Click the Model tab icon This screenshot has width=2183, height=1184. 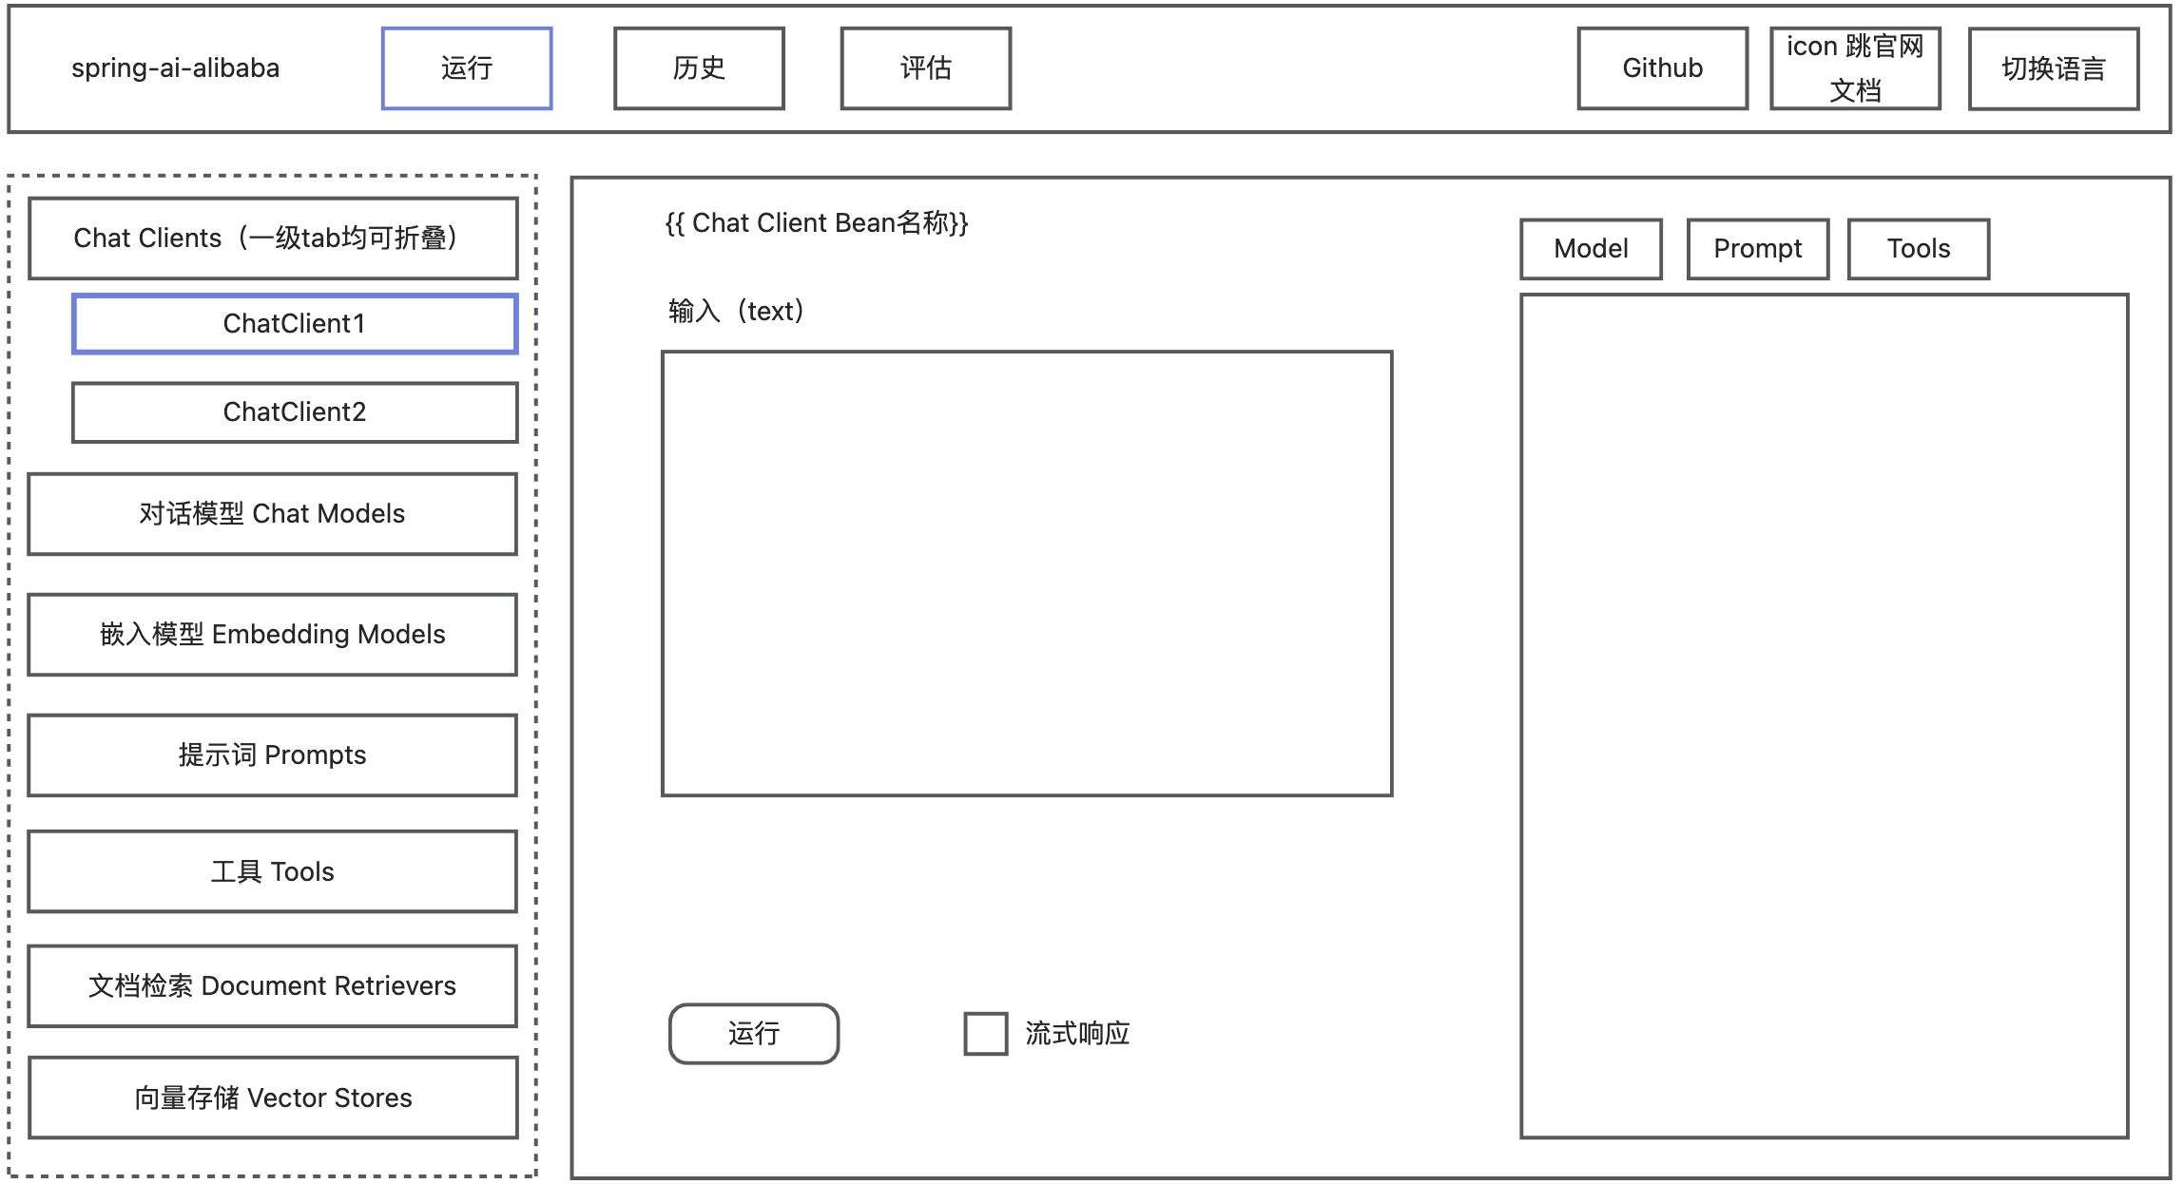tap(1594, 245)
